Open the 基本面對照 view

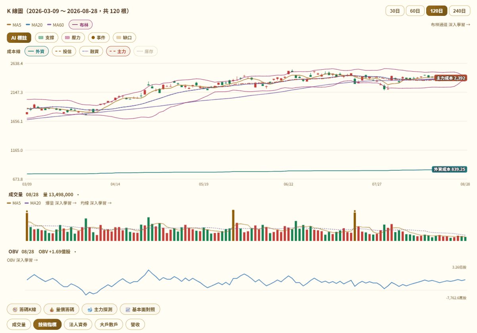tap(140, 309)
